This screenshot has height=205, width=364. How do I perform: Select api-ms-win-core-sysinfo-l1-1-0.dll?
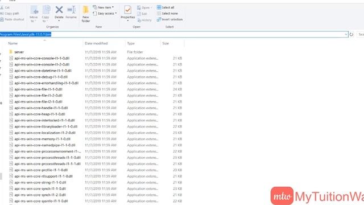click(41, 201)
